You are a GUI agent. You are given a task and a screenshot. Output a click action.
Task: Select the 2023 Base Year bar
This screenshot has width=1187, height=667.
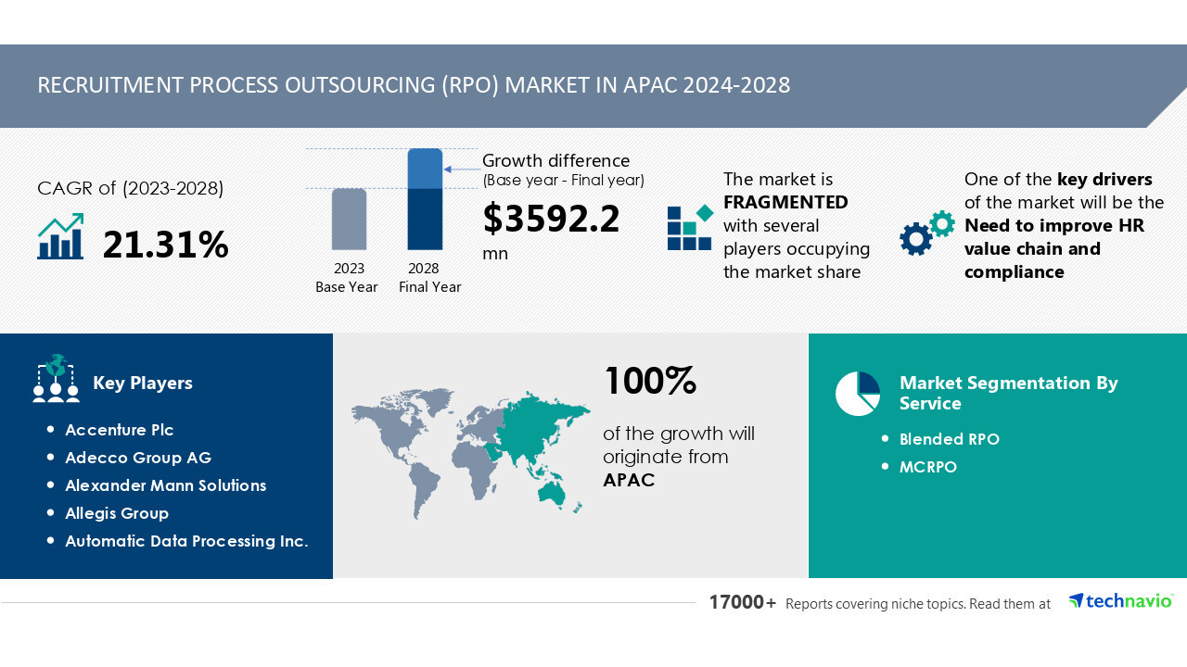tap(349, 220)
